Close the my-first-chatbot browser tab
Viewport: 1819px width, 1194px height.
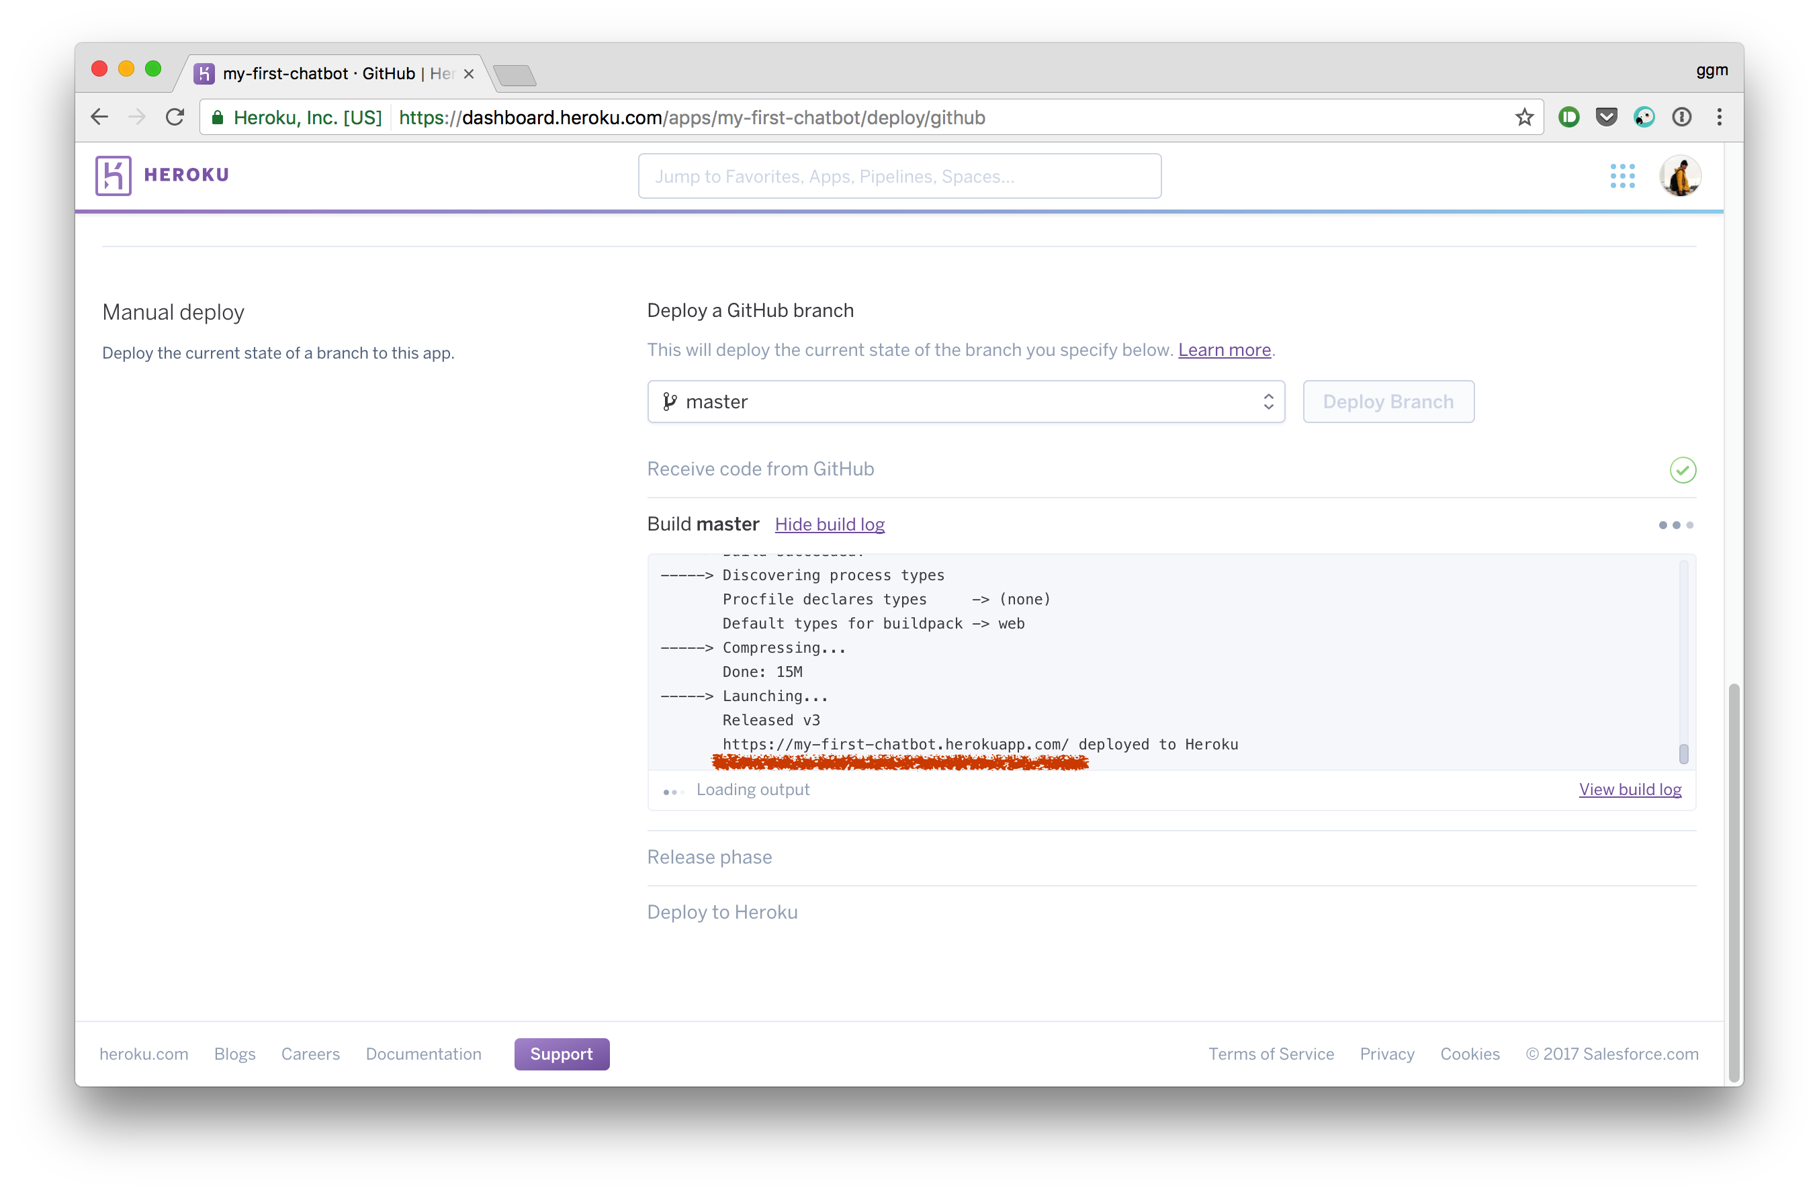click(468, 73)
